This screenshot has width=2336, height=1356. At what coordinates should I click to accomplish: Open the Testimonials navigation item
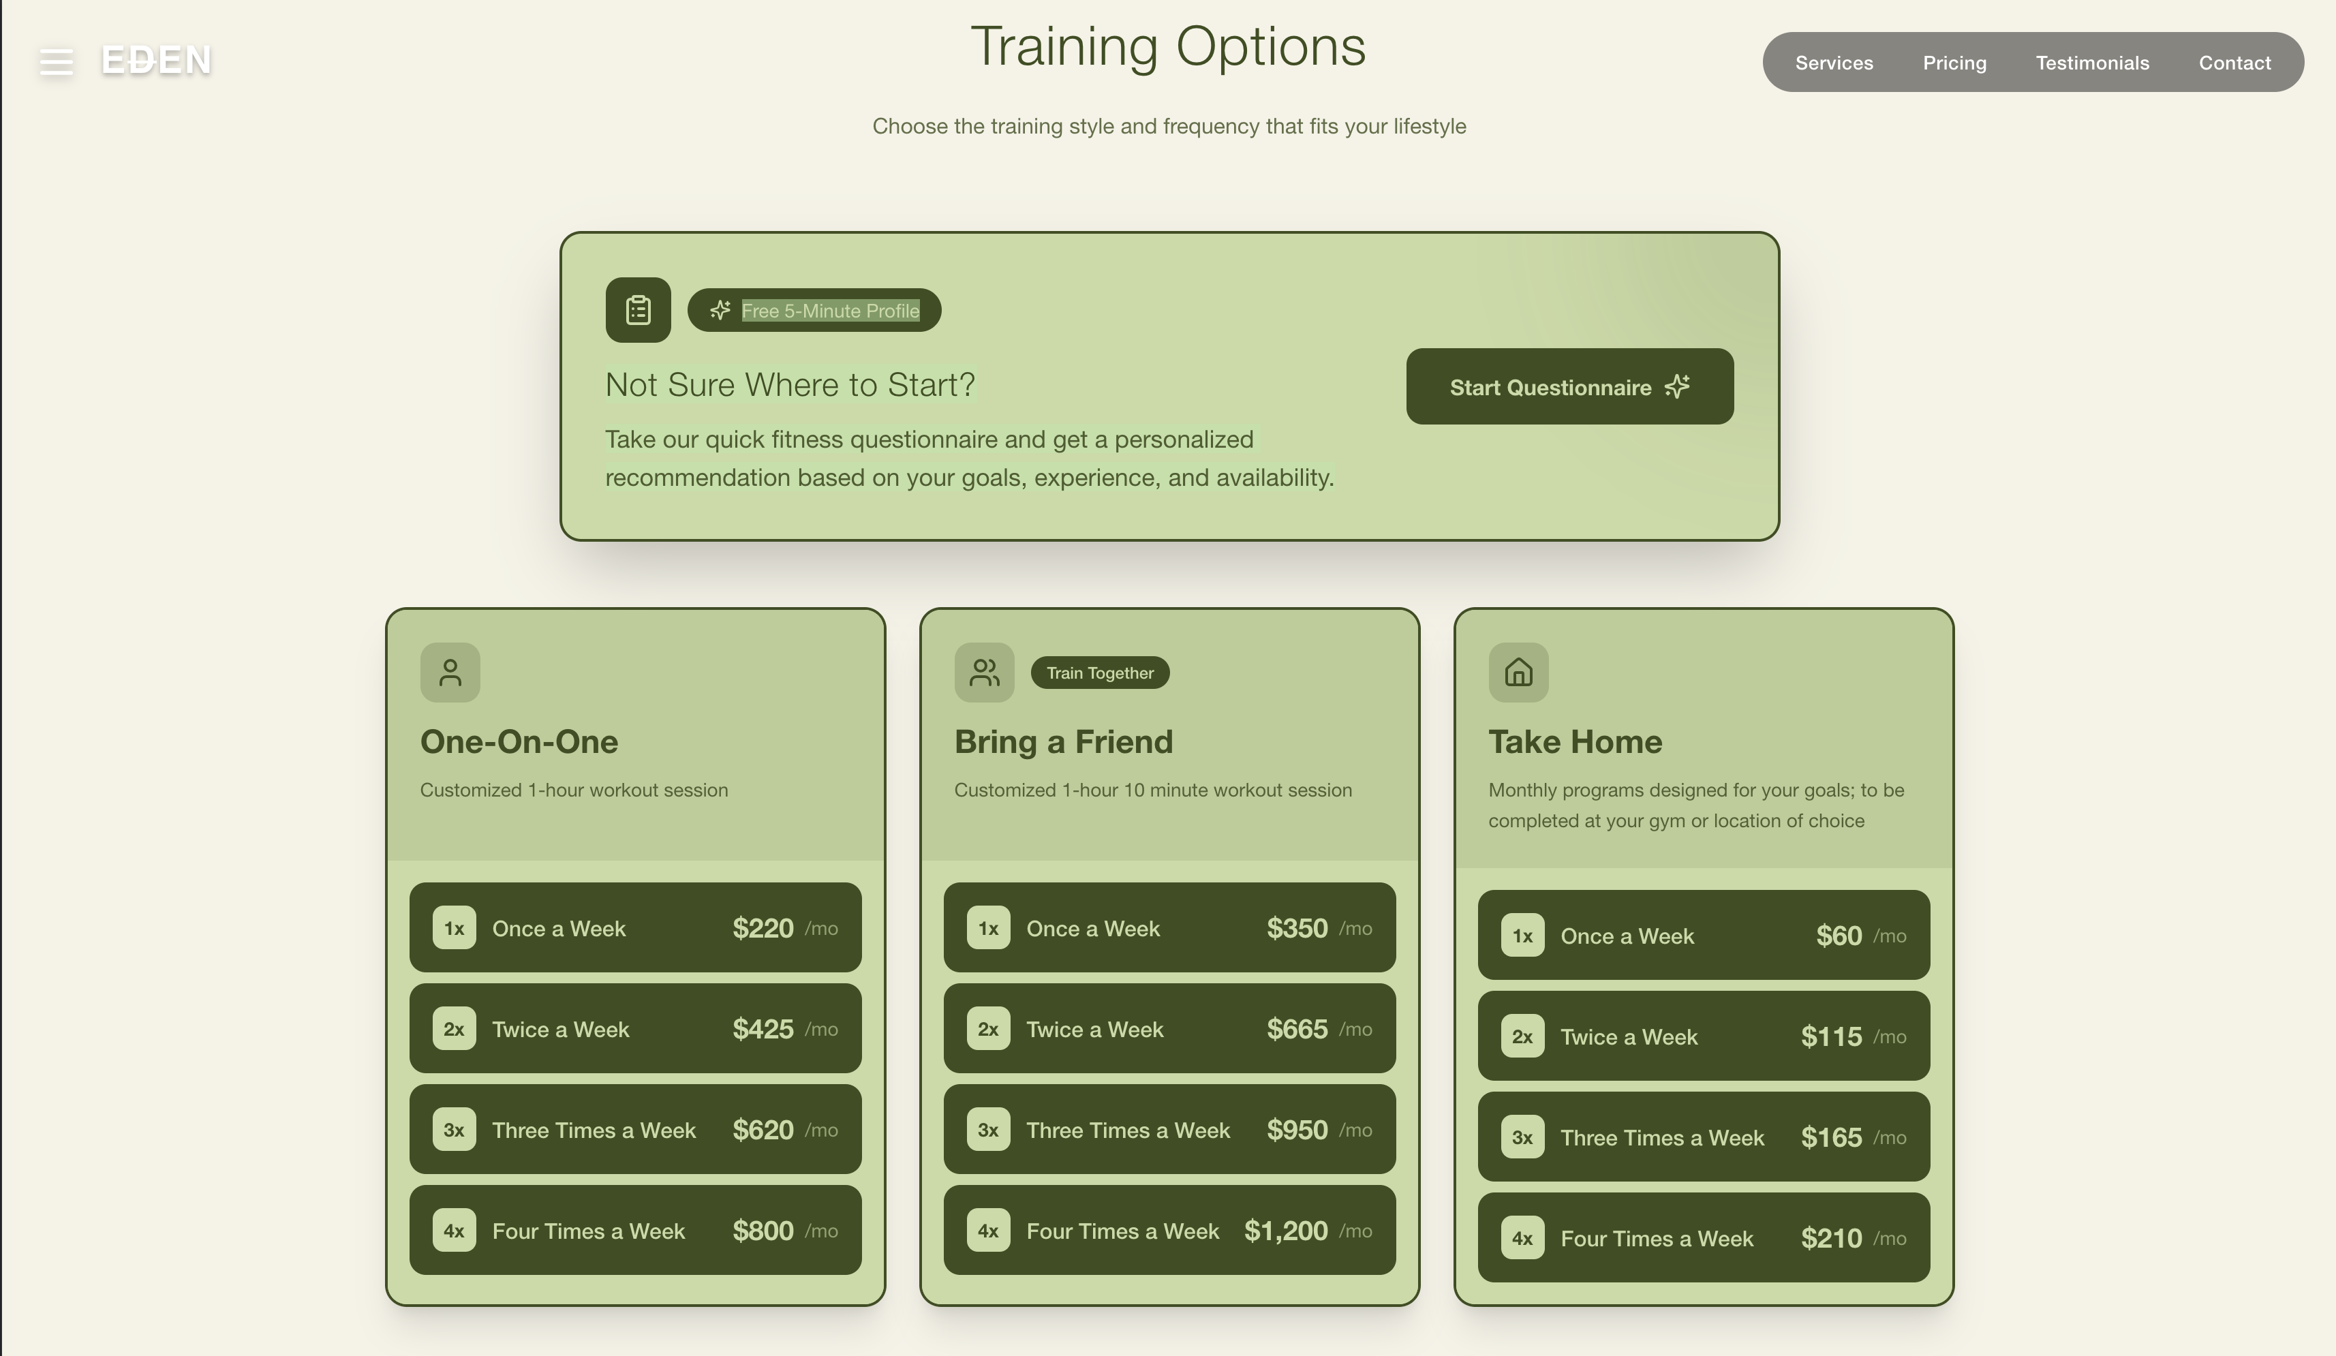pyautogui.click(x=2091, y=62)
